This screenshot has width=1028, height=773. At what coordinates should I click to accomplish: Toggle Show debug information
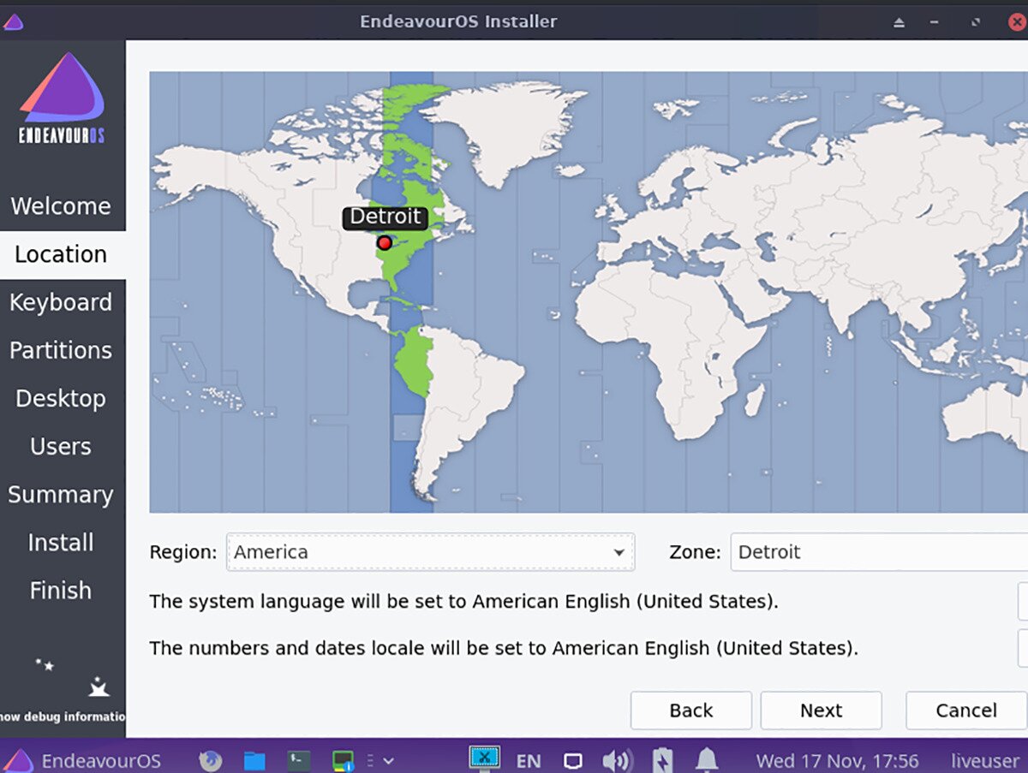[x=63, y=717]
